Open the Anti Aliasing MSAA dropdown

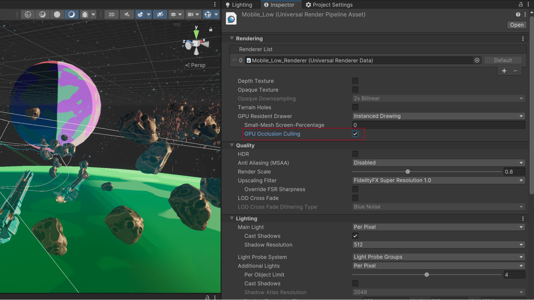(438, 163)
